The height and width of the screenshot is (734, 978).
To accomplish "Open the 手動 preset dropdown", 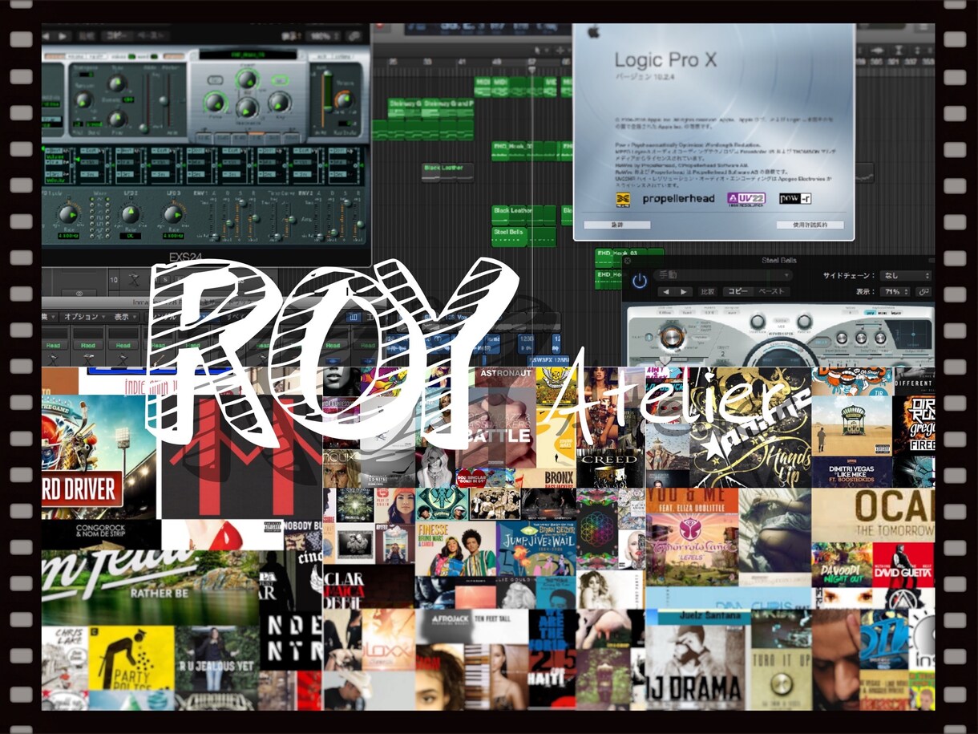I will [723, 275].
